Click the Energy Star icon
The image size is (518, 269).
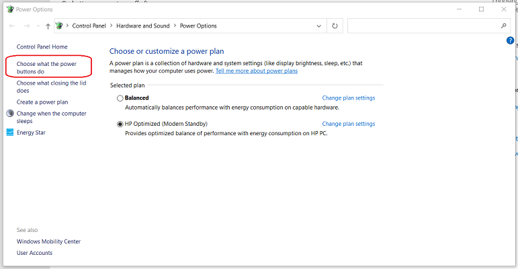pyautogui.click(x=10, y=132)
